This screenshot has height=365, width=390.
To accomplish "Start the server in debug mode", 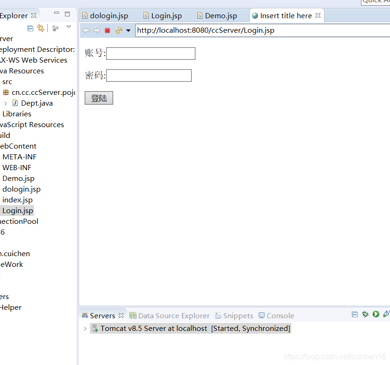I will point(365,314).
